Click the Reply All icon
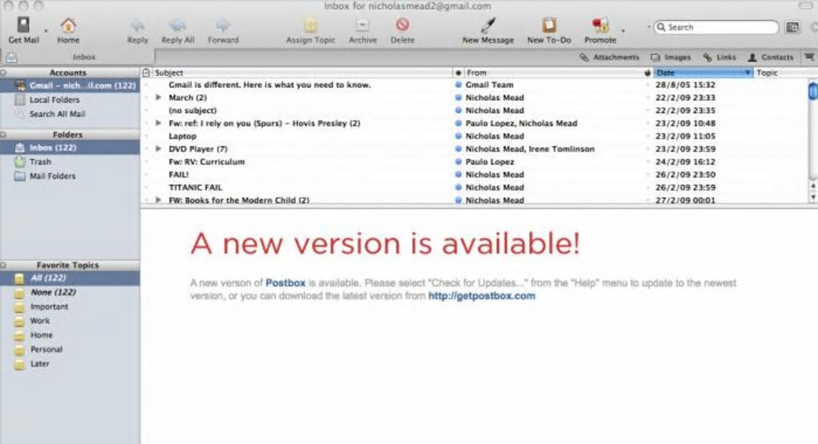Viewport: 818px width, 444px height. [x=178, y=25]
